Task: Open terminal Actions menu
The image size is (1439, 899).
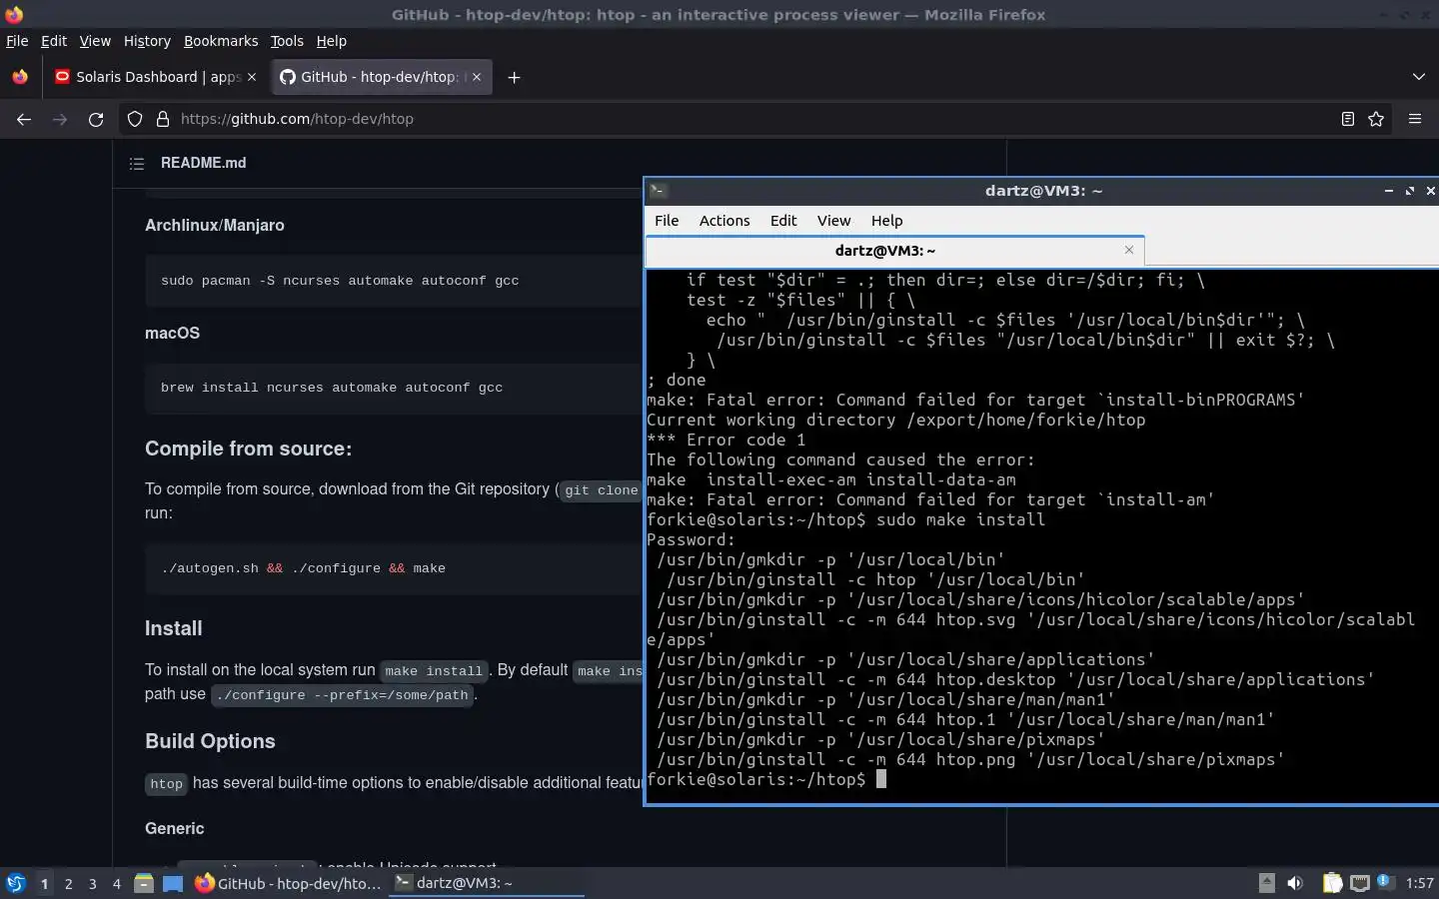Action: tap(724, 221)
